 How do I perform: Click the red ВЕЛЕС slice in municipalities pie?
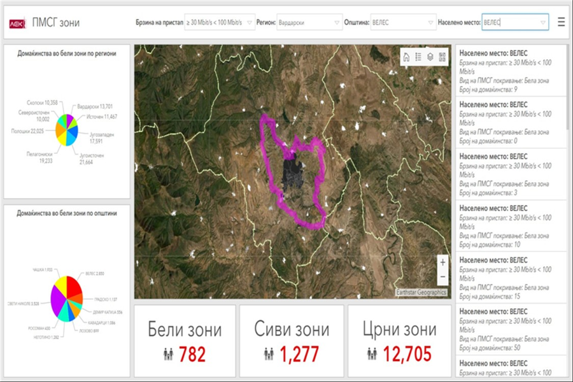click(74, 286)
